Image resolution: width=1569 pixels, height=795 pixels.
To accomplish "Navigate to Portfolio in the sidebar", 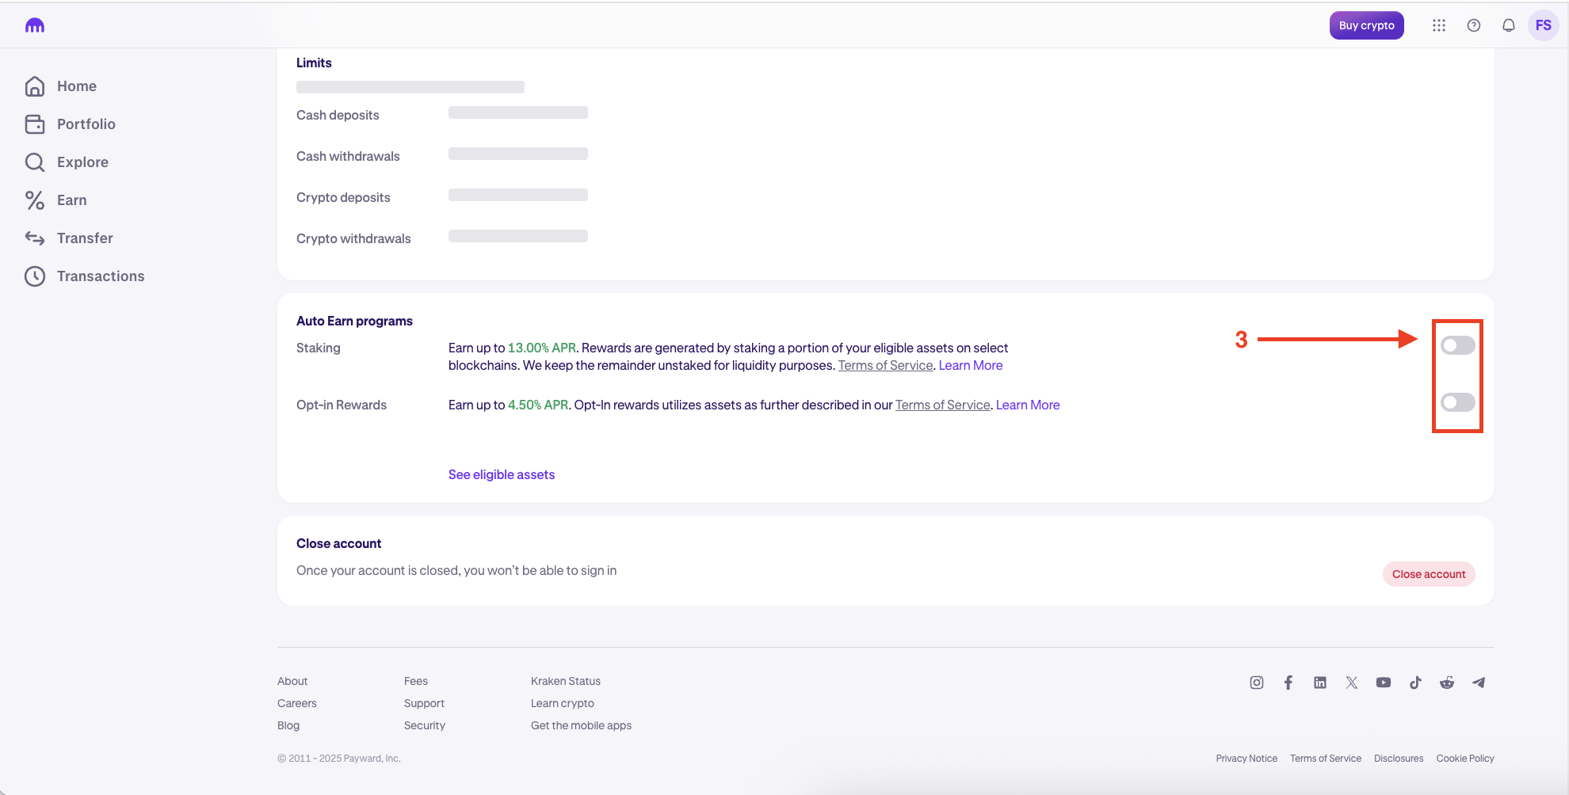I will (x=85, y=124).
